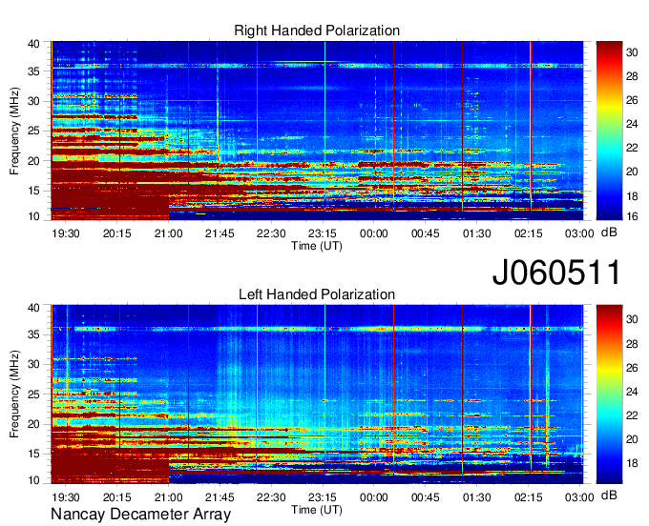Click '01:30' time tick on left-handed plot
Screen dimensions: 649x526
coord(477,497)
